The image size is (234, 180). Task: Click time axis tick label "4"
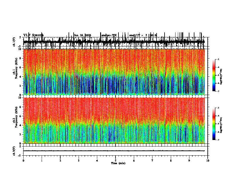click(97, 161)
